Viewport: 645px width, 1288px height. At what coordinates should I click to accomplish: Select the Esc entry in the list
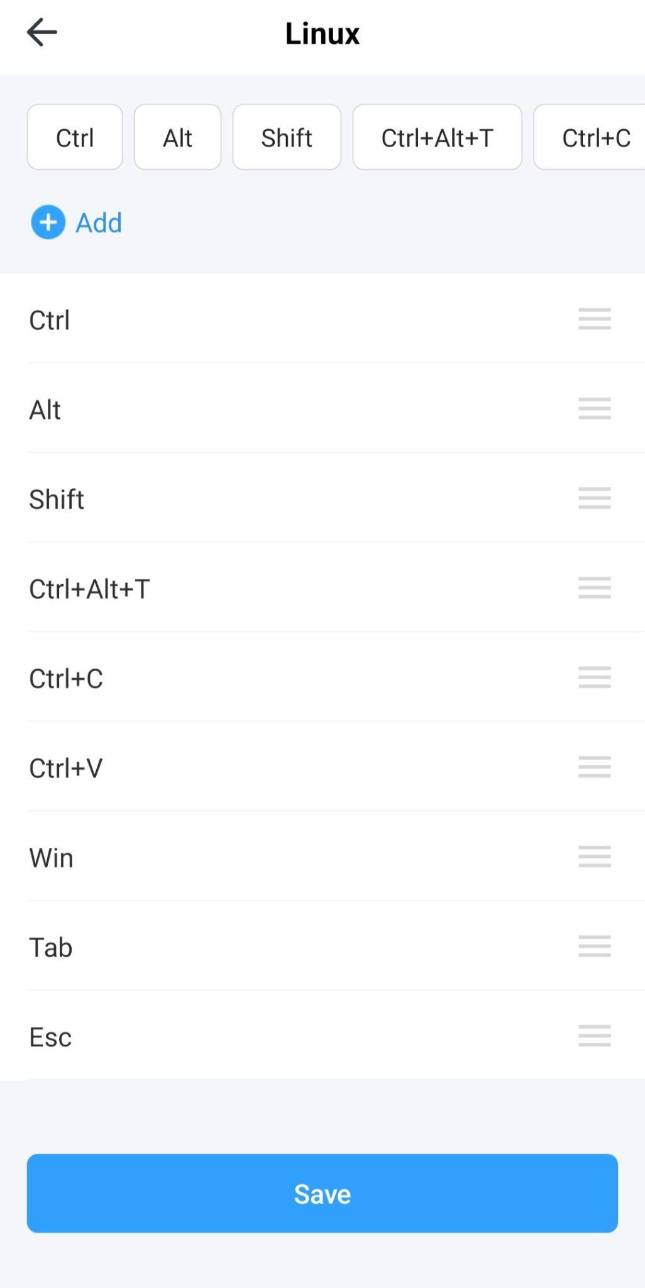[50, 1037]
